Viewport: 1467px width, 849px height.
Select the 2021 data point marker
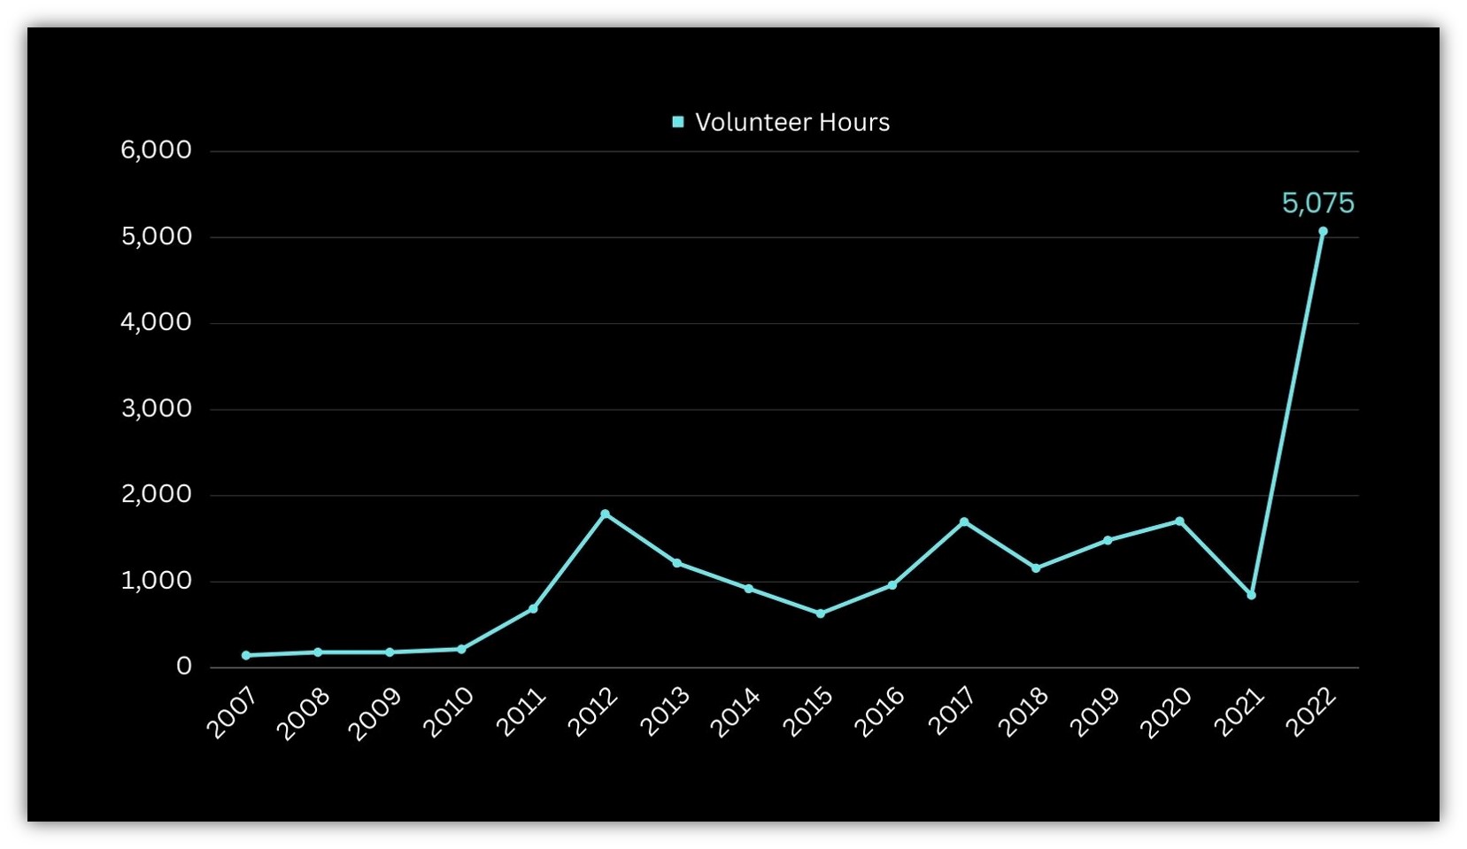pos(1251,595)
